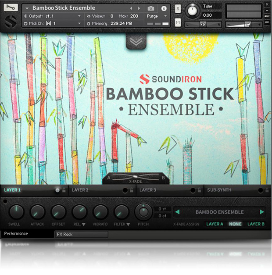
Task: Click the Pitch knob
Action: (x=143, y=212)
